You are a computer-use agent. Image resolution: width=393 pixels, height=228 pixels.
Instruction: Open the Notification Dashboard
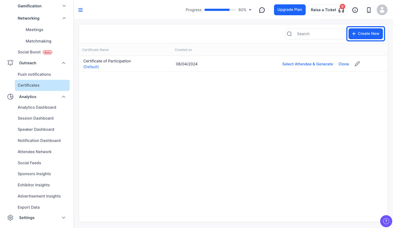[39, 141]
